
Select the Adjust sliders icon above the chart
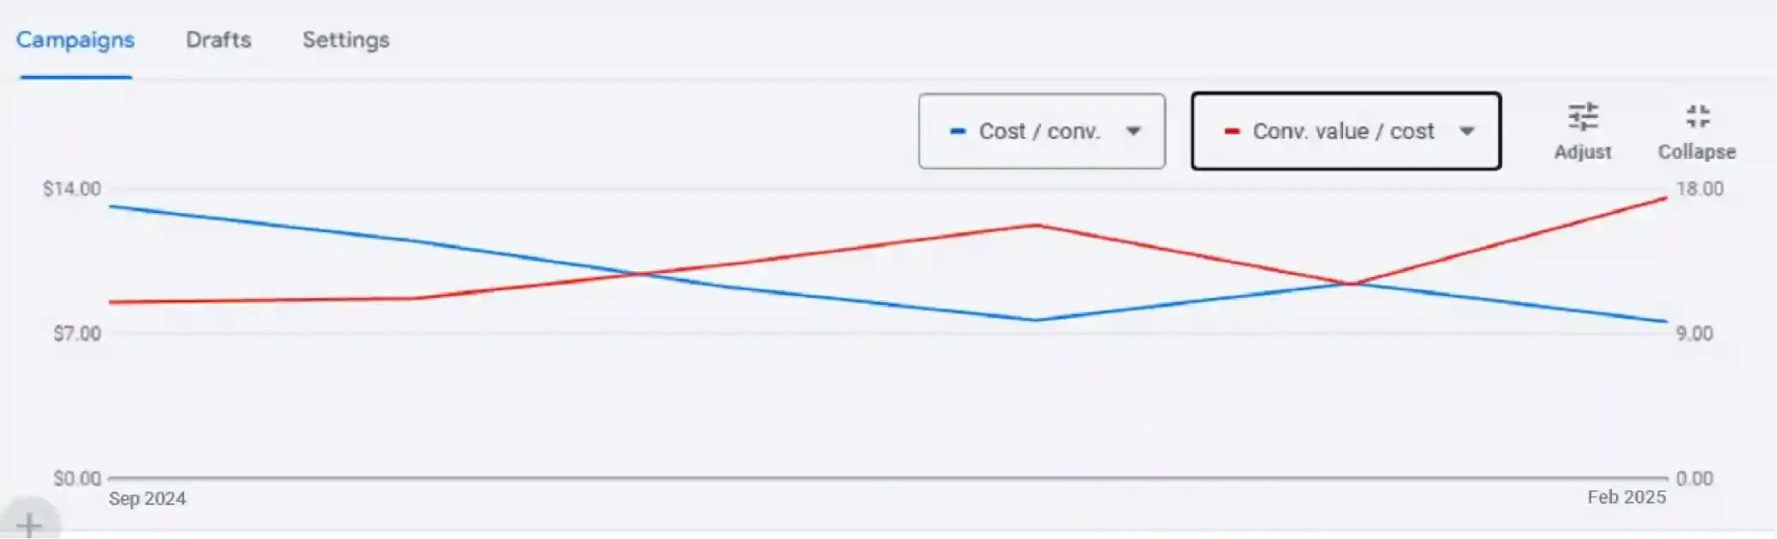pos(1584,117)
